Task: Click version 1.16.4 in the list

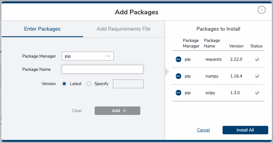Action: point(236,76)
